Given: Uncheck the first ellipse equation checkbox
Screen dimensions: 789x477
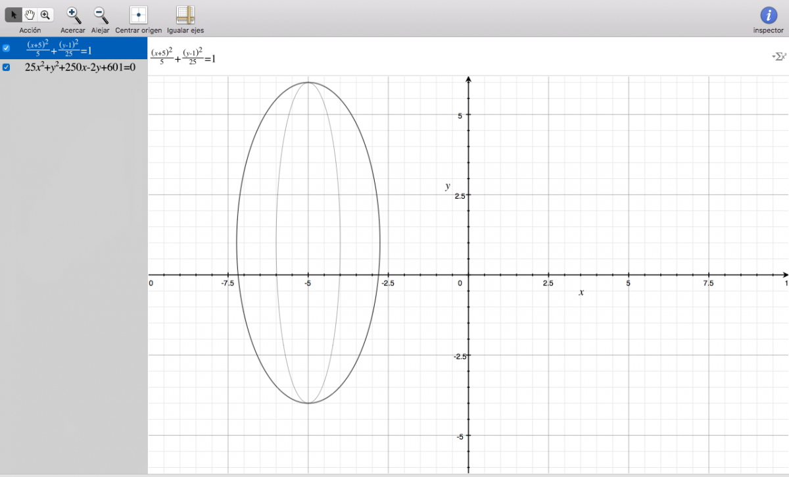Looking at the screenshot, I should click(x=7, y=48).
